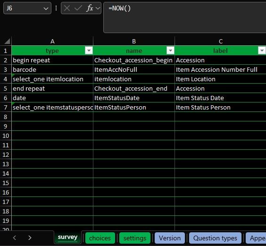Open the name column filter dropdown
Viewport: 266px width, 246px height.
pyautogui.click(x=170, y=51)
